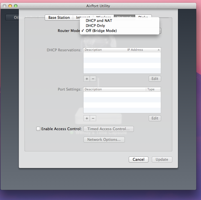
Task: Sort DHCP reservations by IP Address column
Action: coord(143,50)
